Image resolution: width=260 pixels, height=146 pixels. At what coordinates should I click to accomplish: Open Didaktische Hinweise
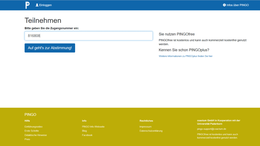36,135
